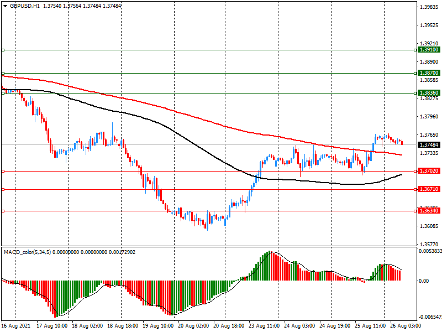442x332 pixels.
Task: Click the 25 Aug 11:00 time label
Action: 370,325
